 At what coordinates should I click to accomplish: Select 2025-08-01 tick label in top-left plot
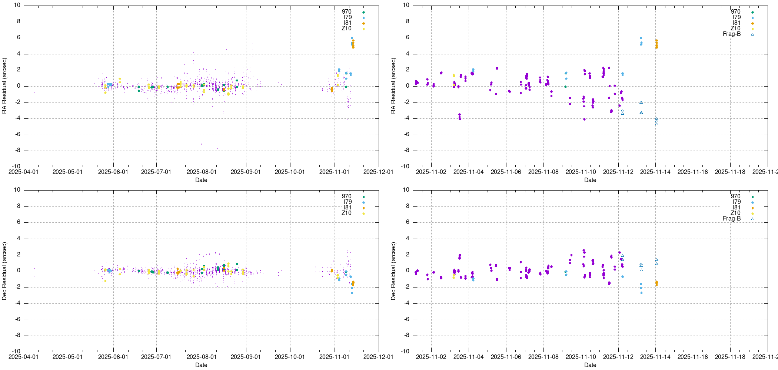point(202,172)
